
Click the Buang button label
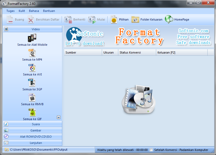[x=19, y=19]
